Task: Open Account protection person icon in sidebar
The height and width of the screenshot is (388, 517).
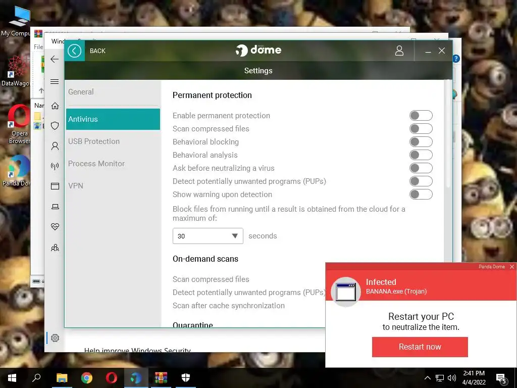Action: point(55,146)
